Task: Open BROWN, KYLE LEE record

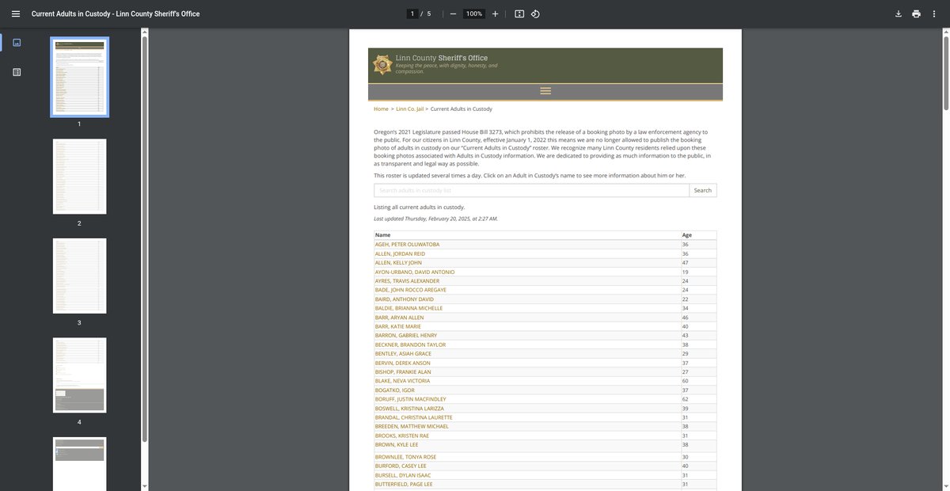Action: tap(396, 445)
